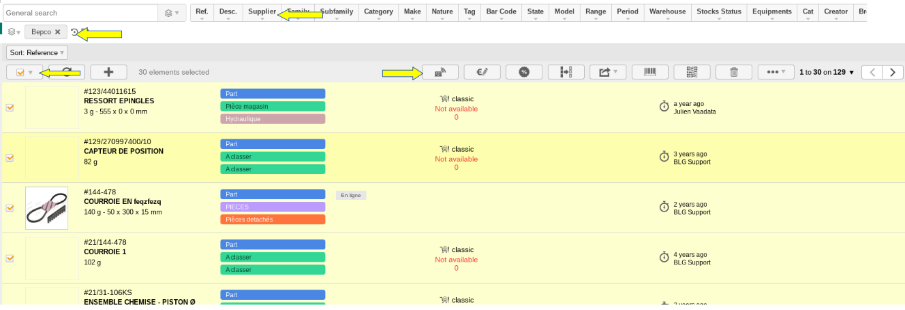Open the belt thumbnail of COURROIE EN feqzfezq

coord(46,208)
